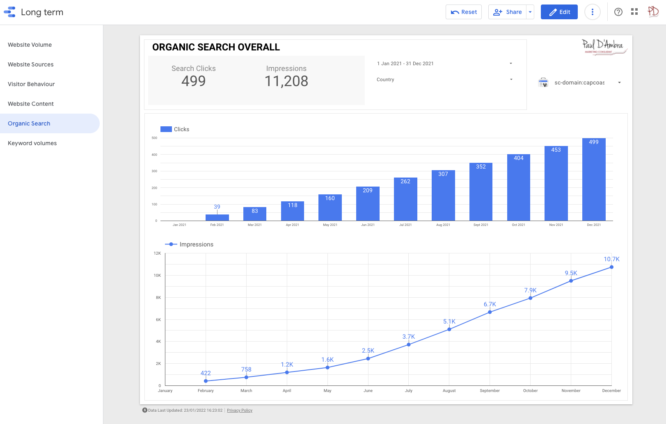The image size is (666, 424).
Task: Click the Aug 2021 bar labeled 307
Action: (x=443, y=195)
